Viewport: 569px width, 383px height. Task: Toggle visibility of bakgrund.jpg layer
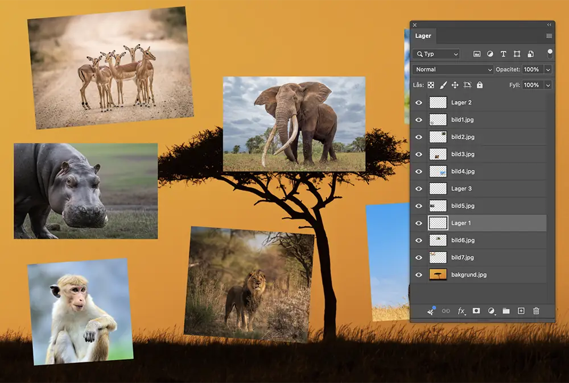pyautogui.click(x=418, y=274)
